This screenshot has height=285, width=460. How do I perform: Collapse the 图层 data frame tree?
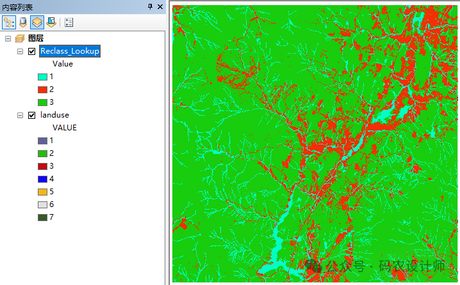coord(8,39)
